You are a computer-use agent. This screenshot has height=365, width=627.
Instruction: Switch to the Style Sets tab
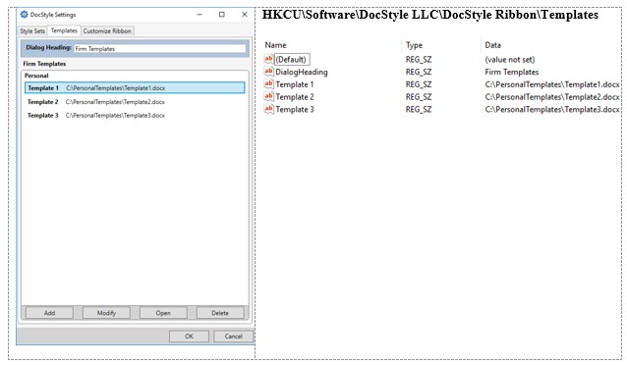tap(32, 30)
